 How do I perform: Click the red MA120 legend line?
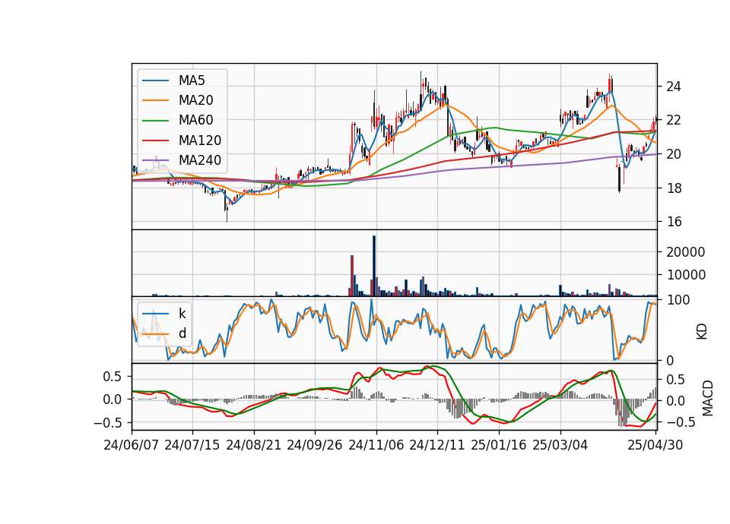(155, 140)
